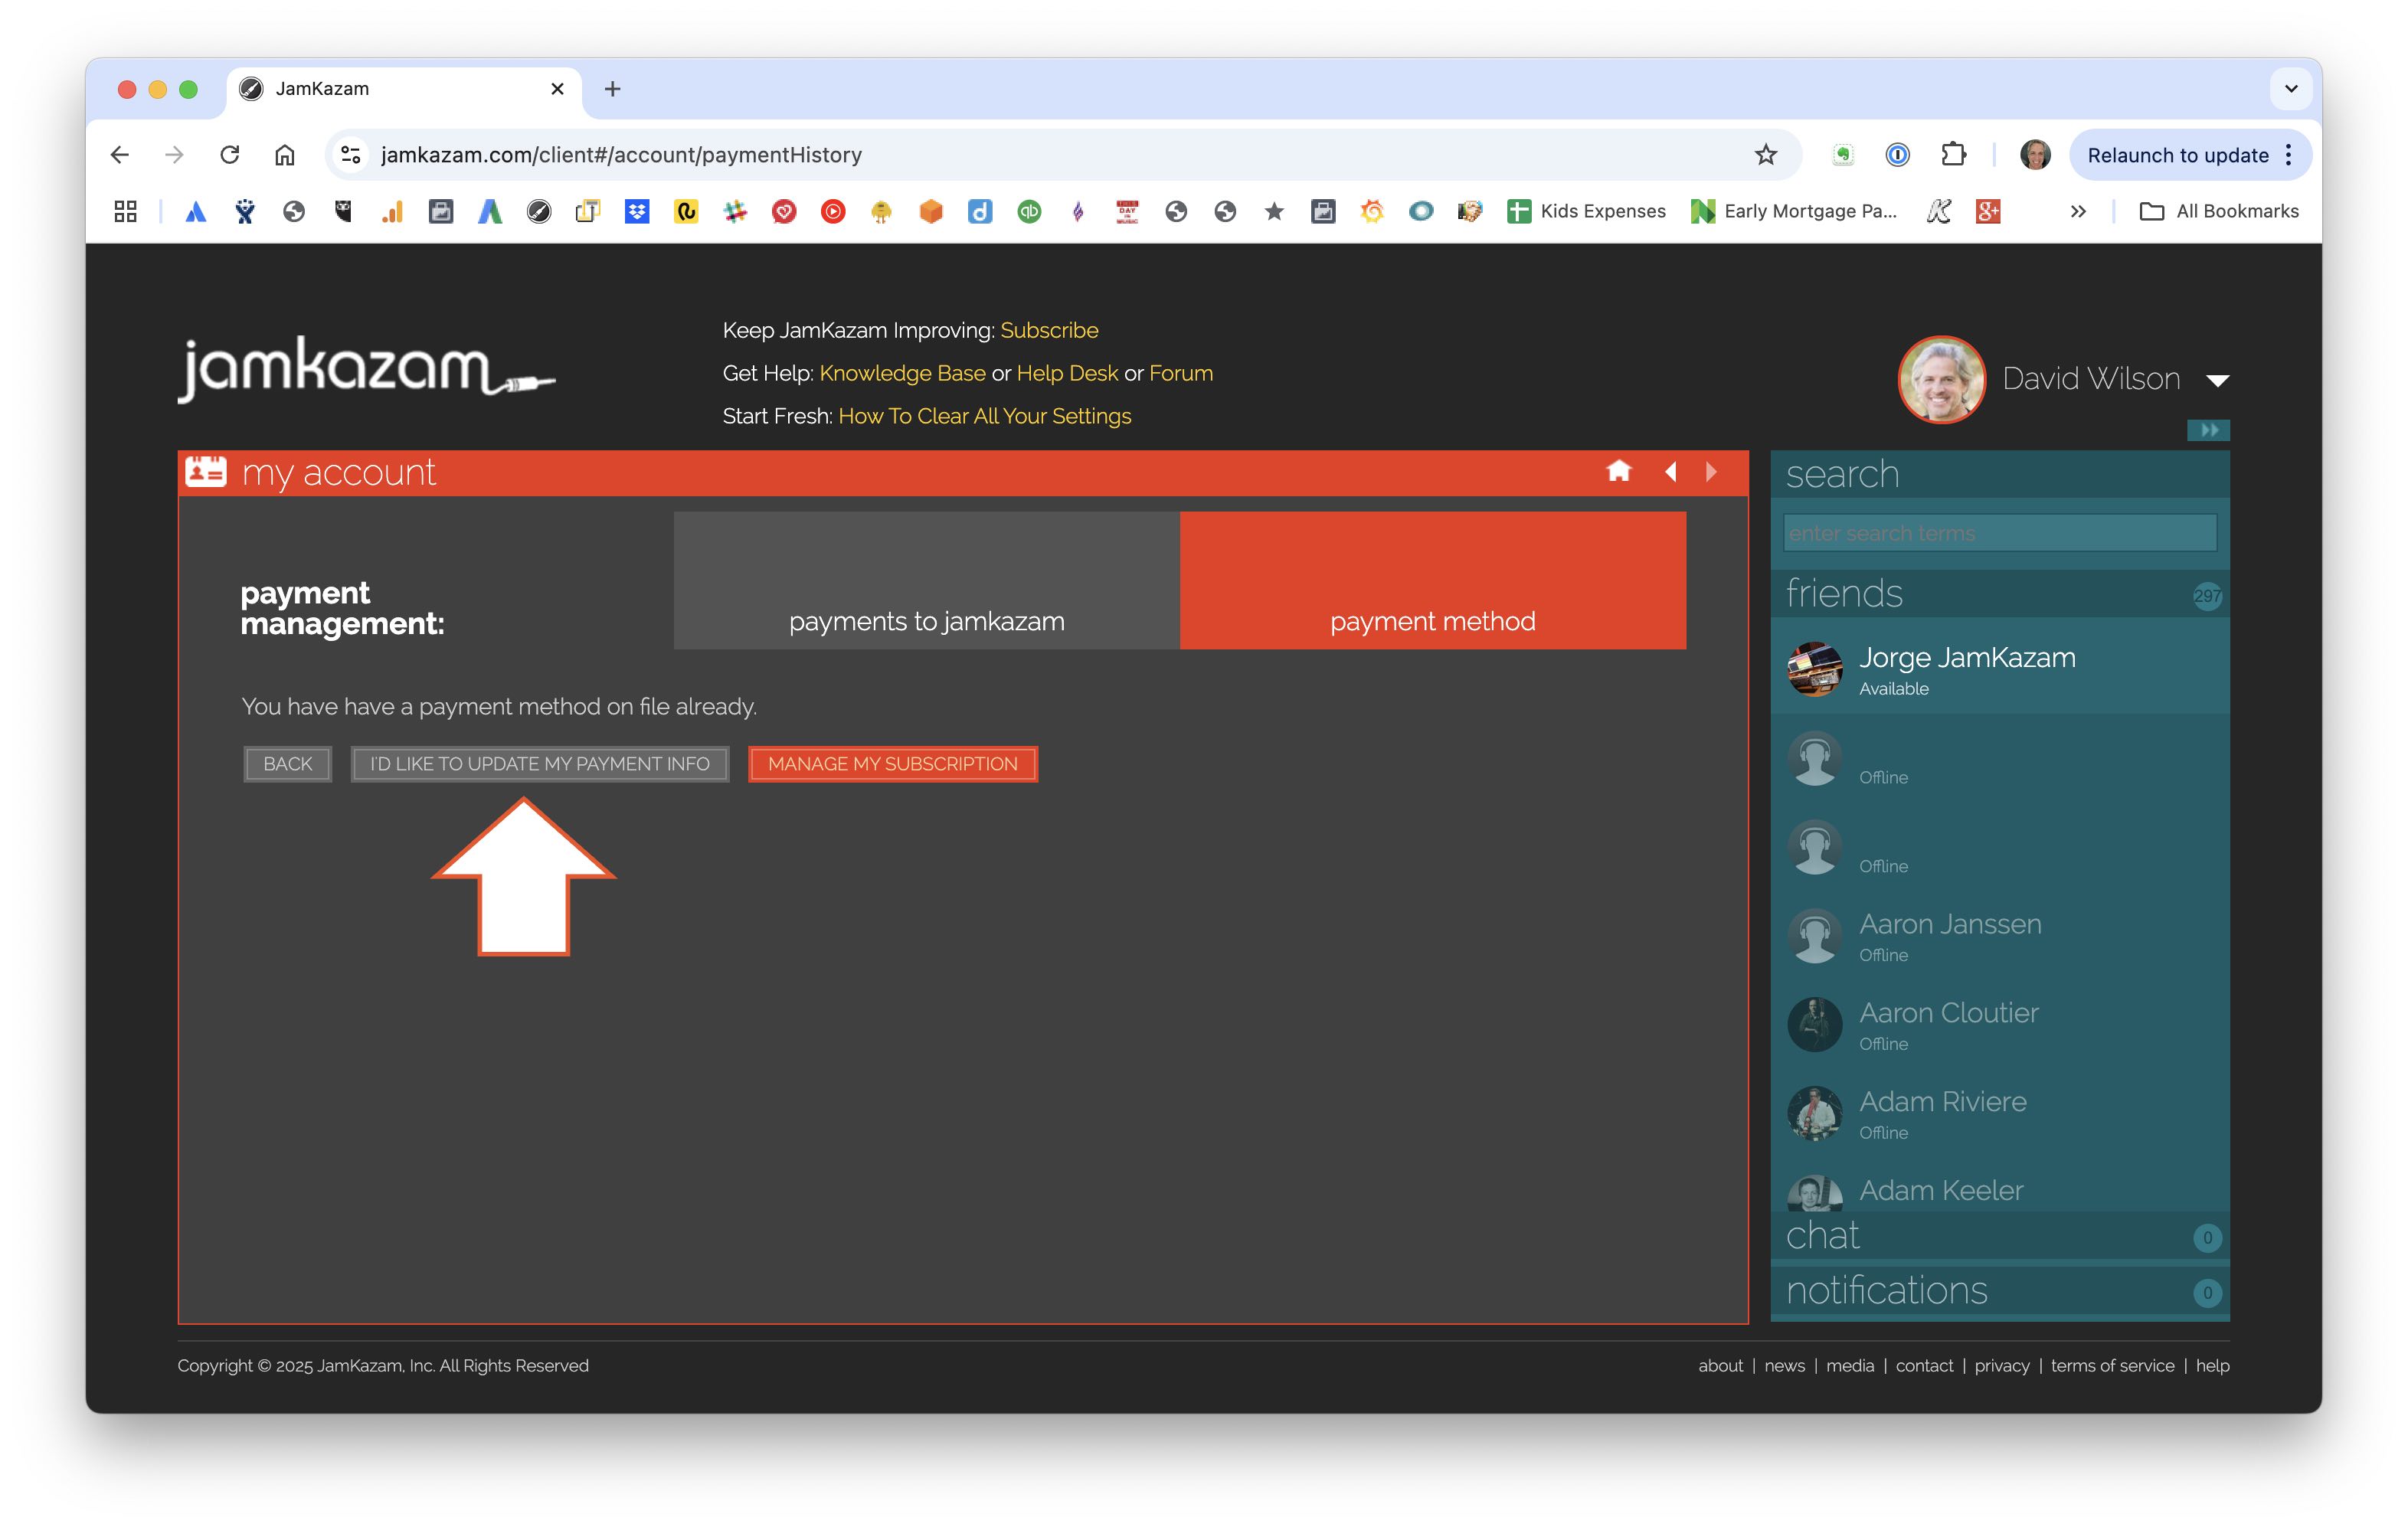Switch to the payments to jamkazam tab
The width and height of the screenshot is (2408, 1527).
coord(926,581)
